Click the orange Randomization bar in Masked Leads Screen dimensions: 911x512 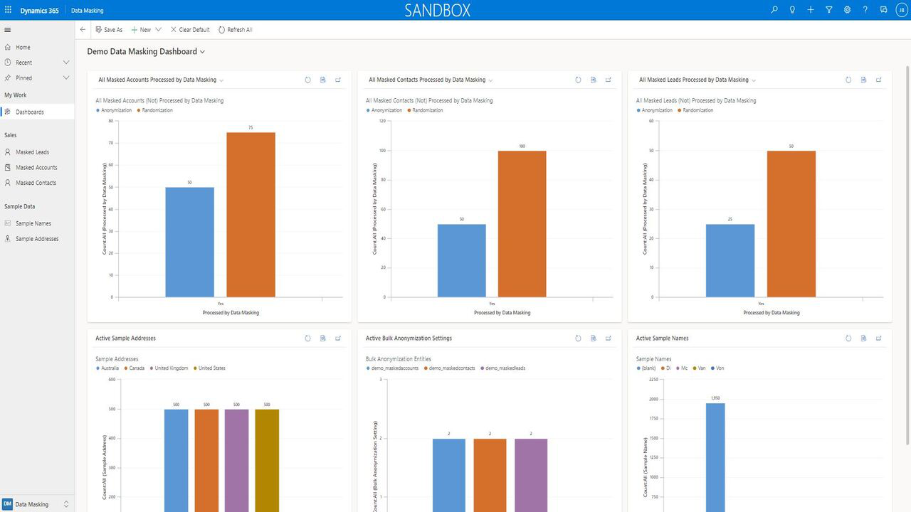[x=791, y=223]
